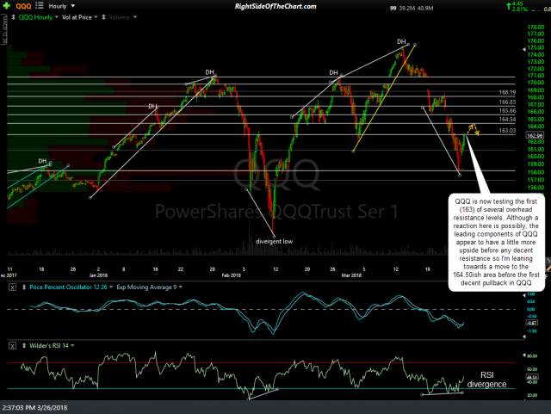
Task: Click the Feb 2018 date axis label
Action: point(232,275)
